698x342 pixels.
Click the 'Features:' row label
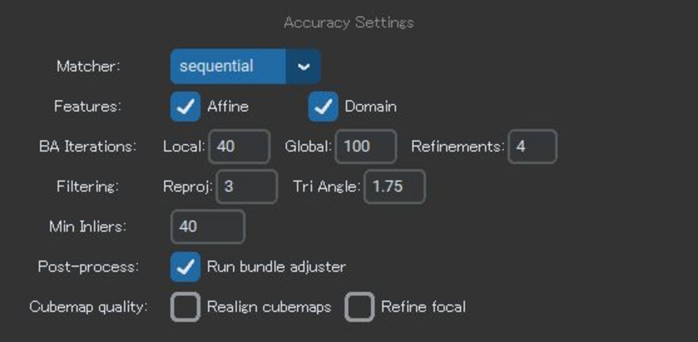[x=88, y=106]
